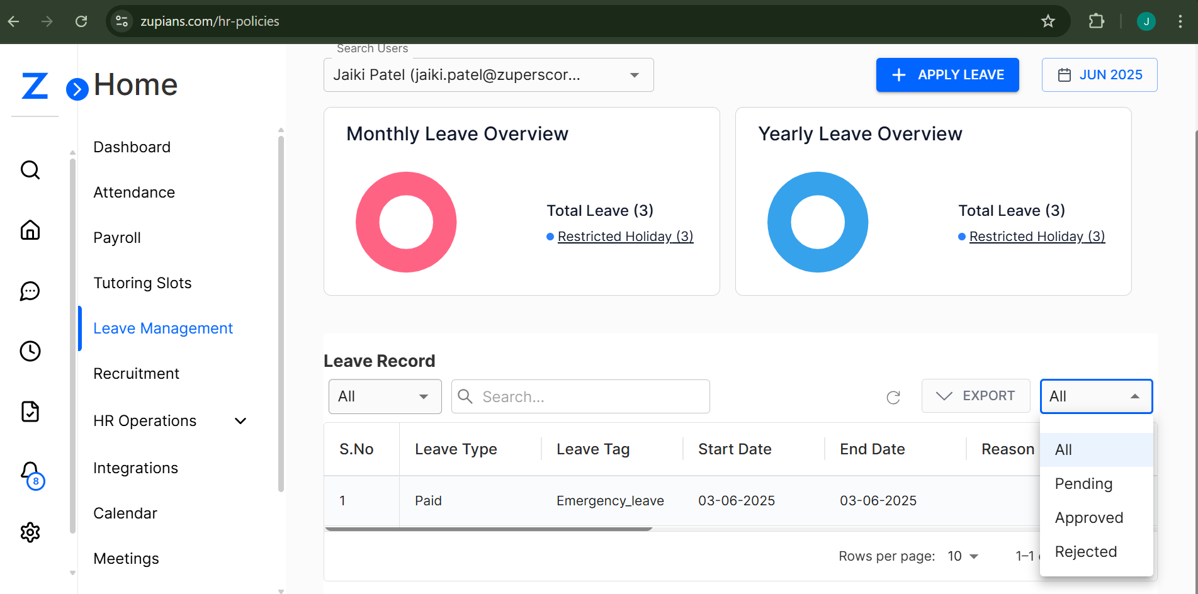Viewport: 1198px width, 594px height.
Task: Select the Rejected status option
Action: coord(1085,552)
